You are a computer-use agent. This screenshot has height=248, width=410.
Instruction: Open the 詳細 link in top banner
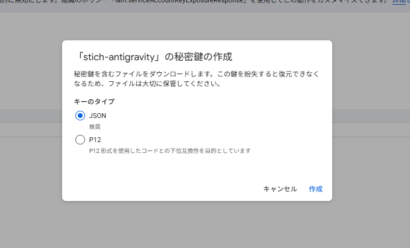400,2
